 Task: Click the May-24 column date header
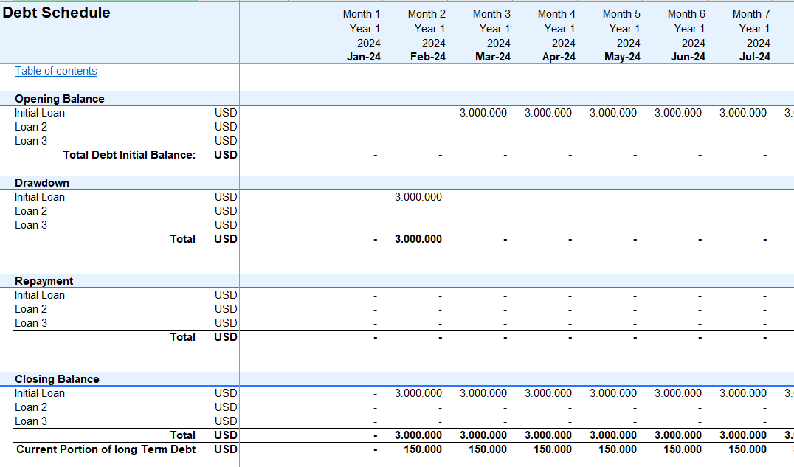point(622,57)
